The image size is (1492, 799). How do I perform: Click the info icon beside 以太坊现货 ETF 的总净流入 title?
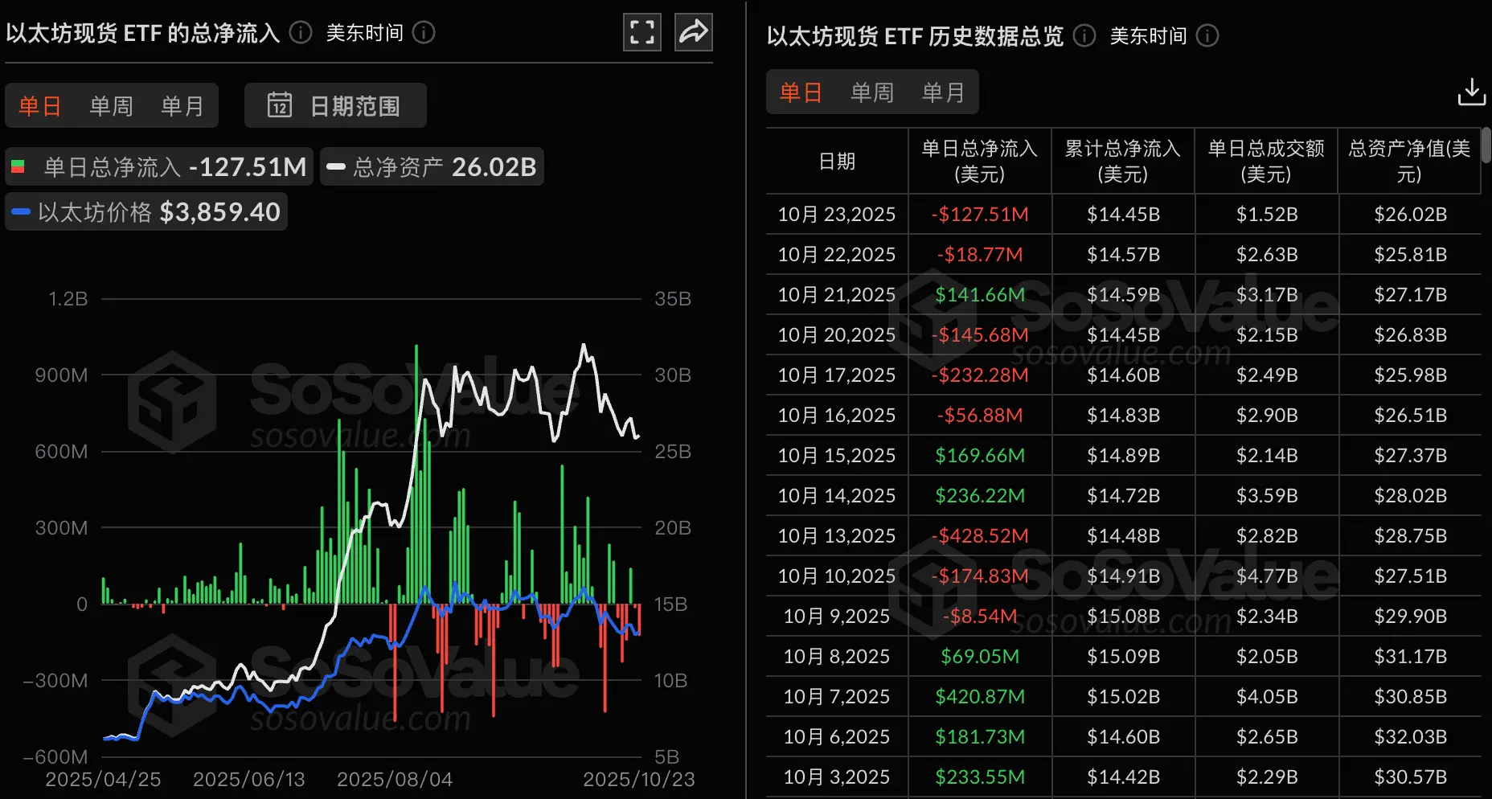(300, 33)
